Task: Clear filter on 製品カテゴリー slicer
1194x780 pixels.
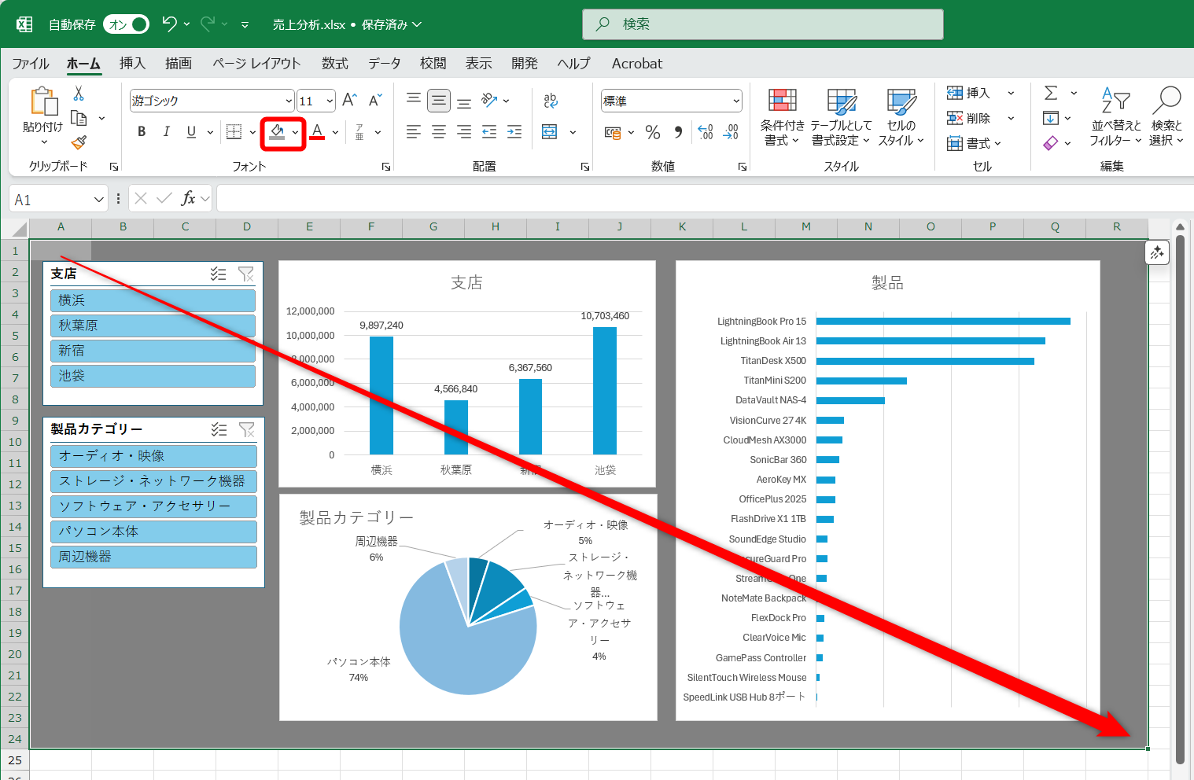Action: coord(247,429)
